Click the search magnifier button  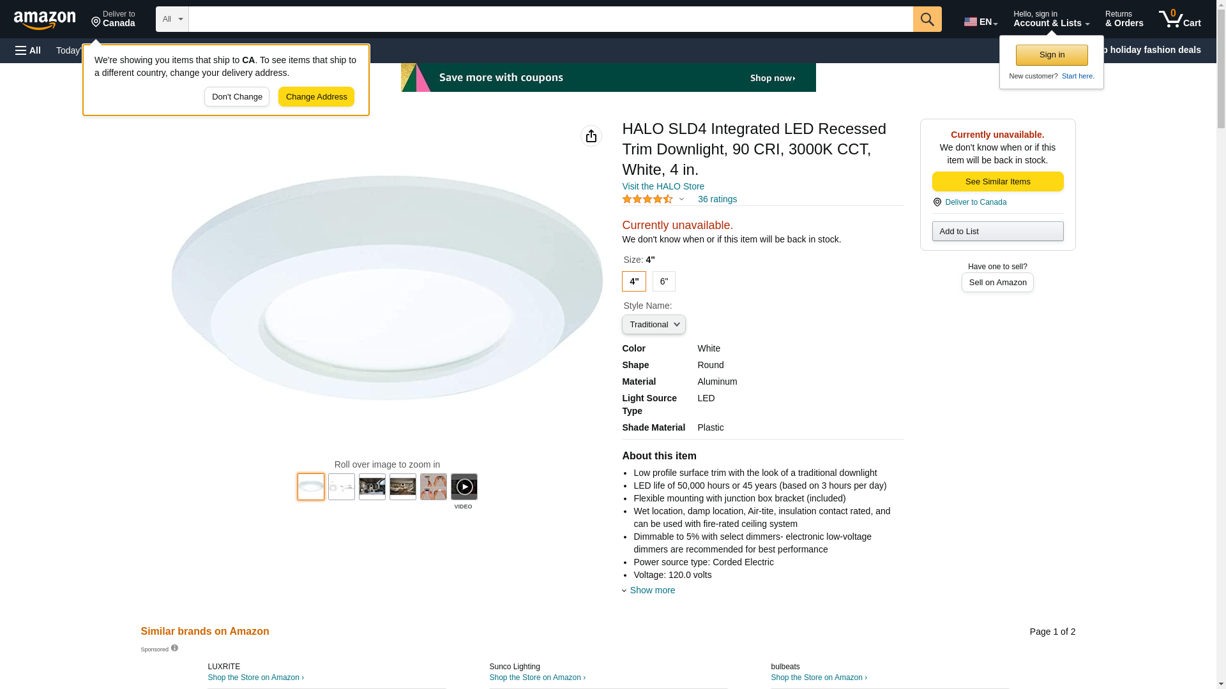(x=927, y=19)
